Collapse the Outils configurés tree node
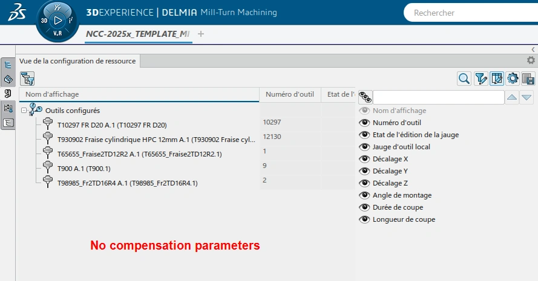The height and width of the screenshot is (281, 538). pos(24,111)
